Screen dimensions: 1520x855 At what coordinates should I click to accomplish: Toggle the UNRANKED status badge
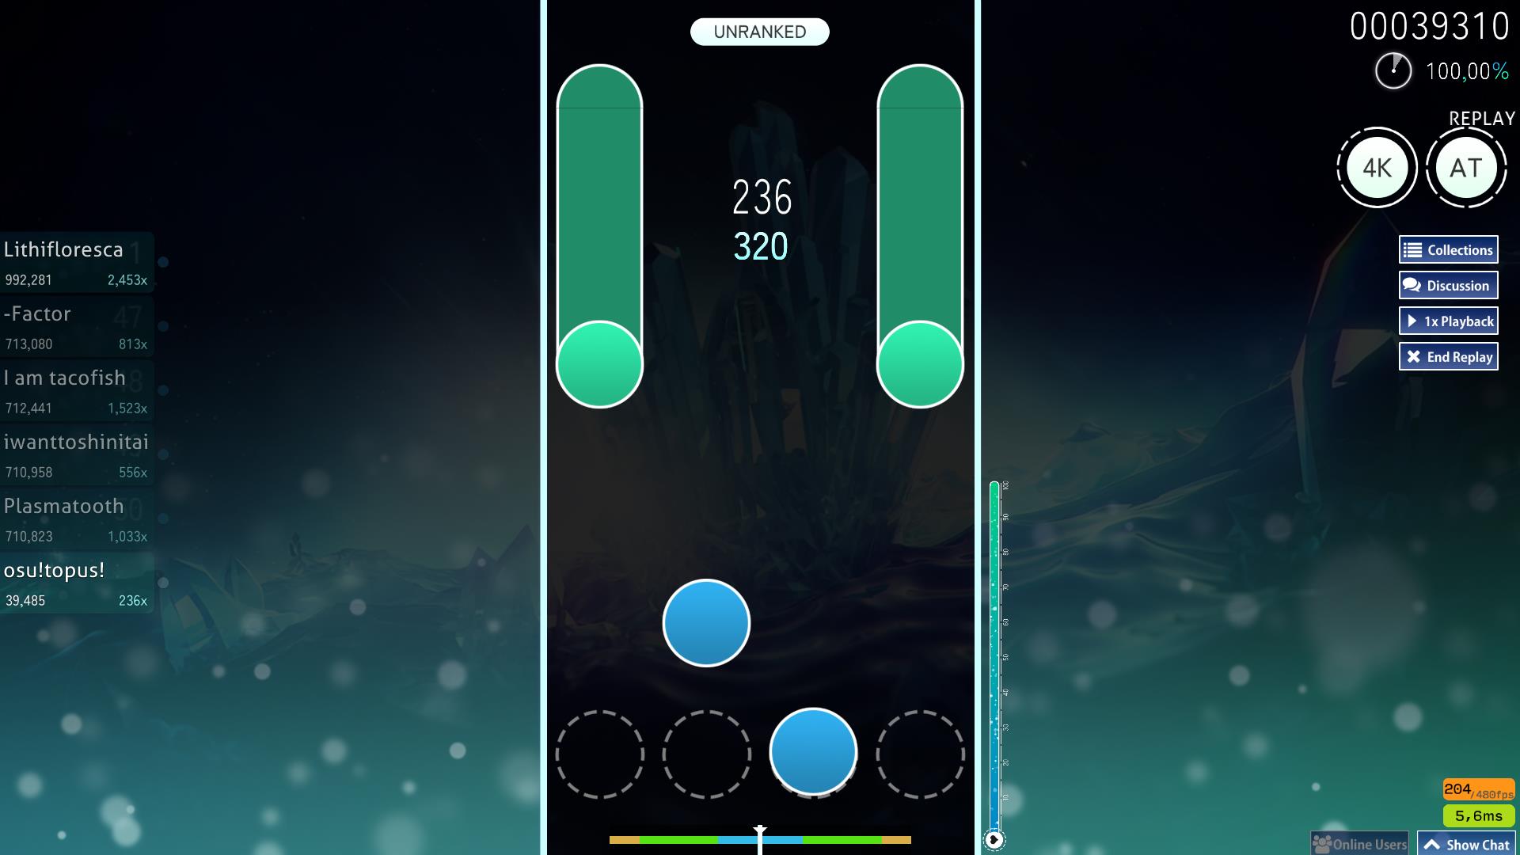759,30
